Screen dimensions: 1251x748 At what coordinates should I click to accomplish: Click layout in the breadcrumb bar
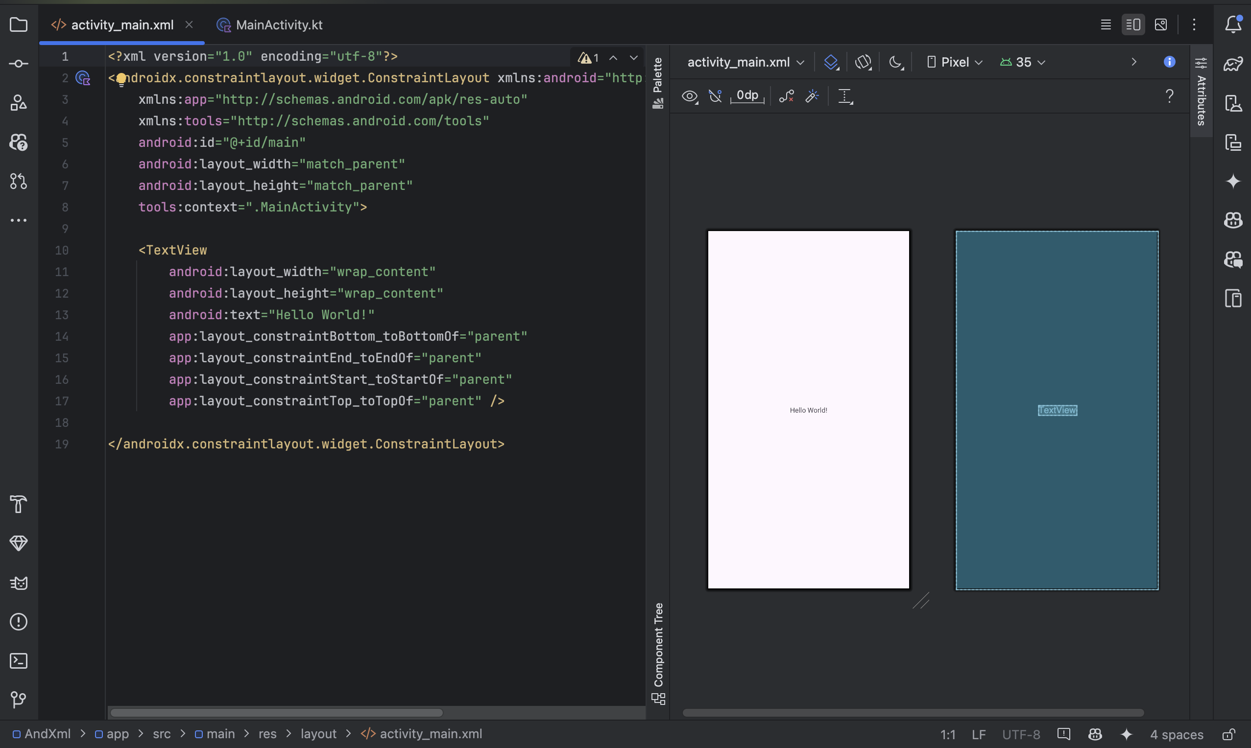[x=318, y=734]
